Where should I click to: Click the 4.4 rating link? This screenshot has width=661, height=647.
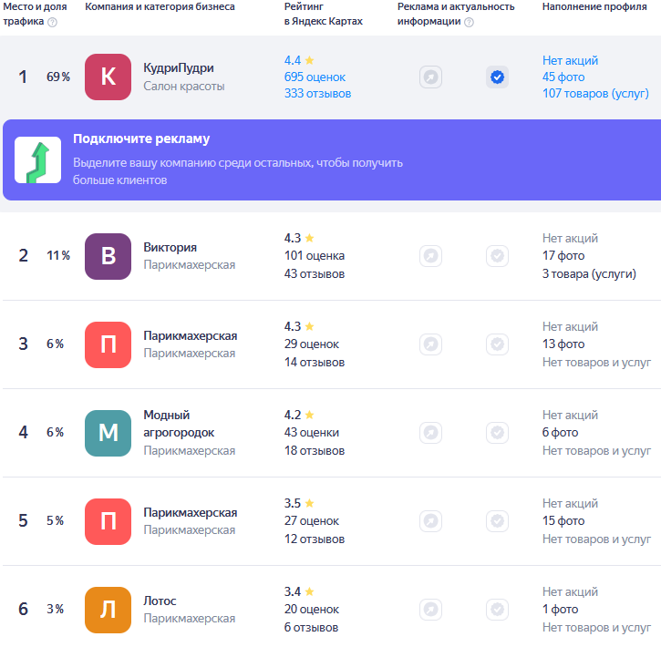click(x=293, y=60)
